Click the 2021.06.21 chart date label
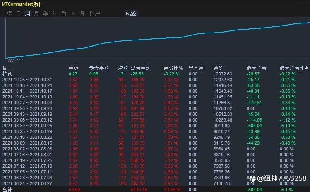This screenshot has height=192, width=310. [x=17, y=61]
